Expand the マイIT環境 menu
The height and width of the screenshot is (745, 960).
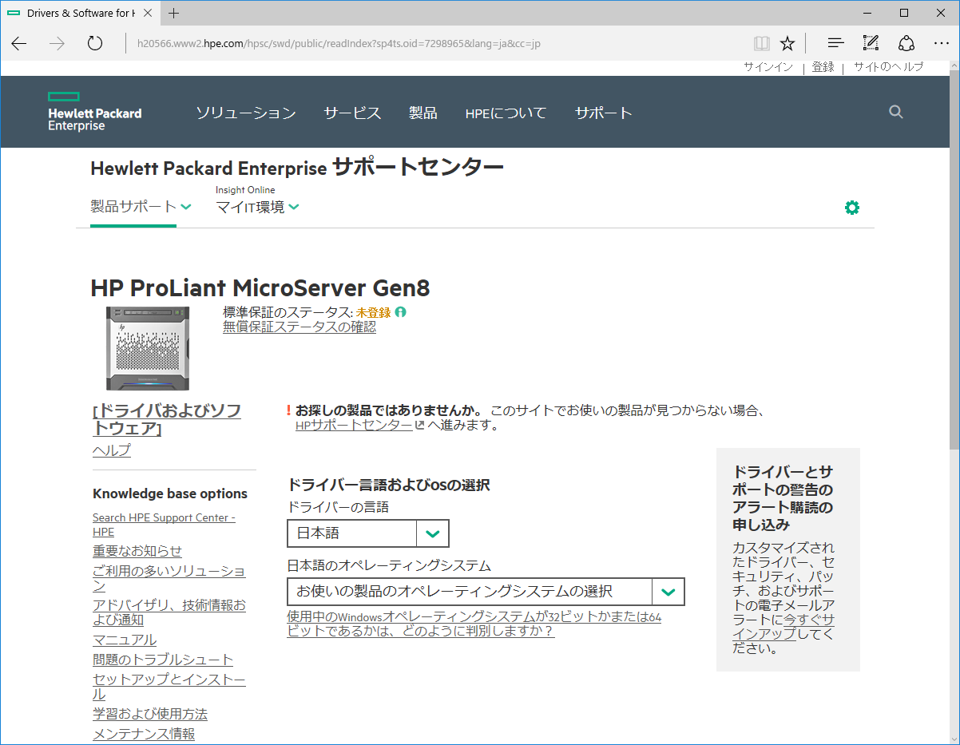click(x=257, y=208)
